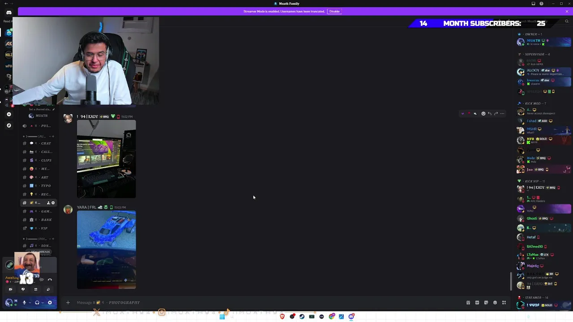The height and width of the screenshot is (322, 573).
Task: Open the BANK text channel
Action: click(x=39, y=220)
